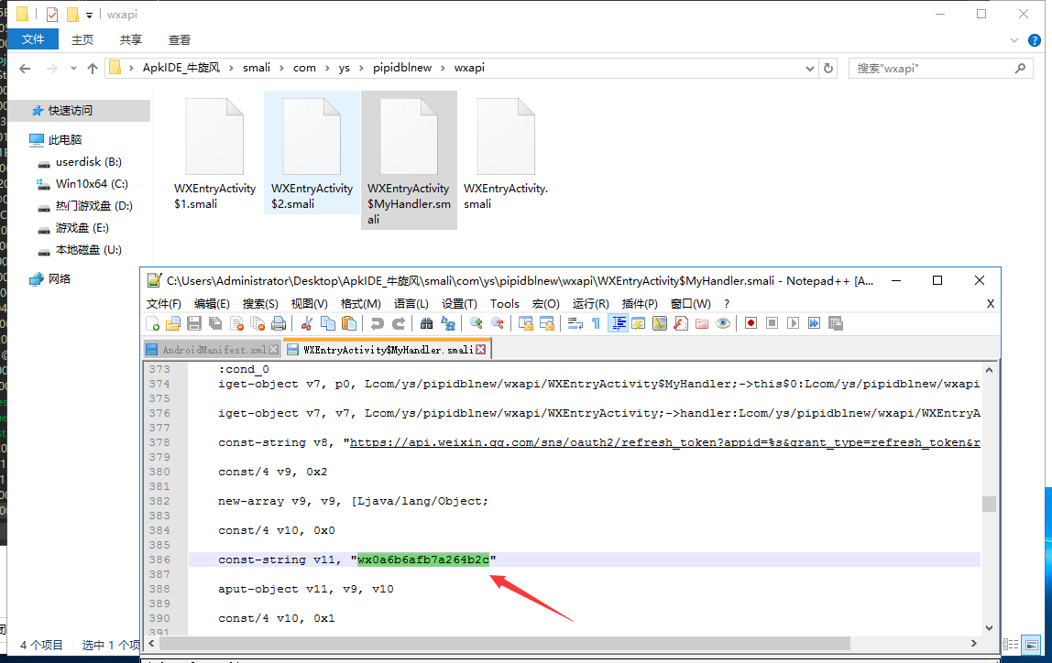Click the Print icon in Notepad++ toolbar
This screenshot has width=1052, height=663.
(278, 323)
